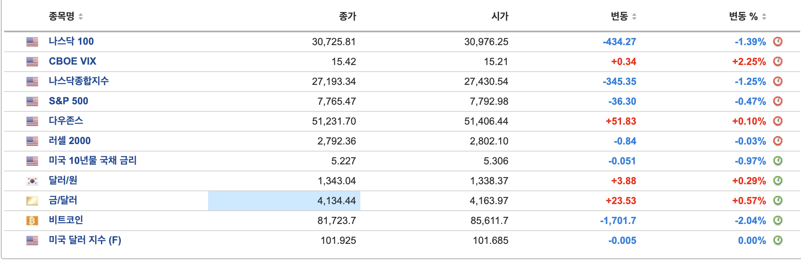Click the flag icon beside 다우존스
The width and height of the screenshot is (801, 260).
[32, 121]
